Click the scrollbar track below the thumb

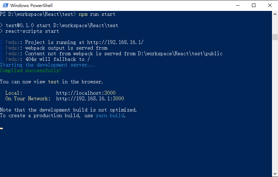click(x=275, y=105)
